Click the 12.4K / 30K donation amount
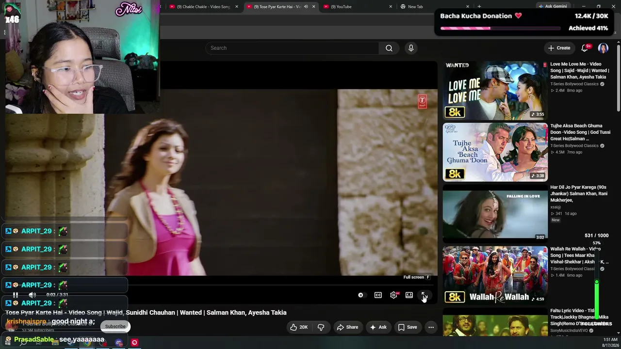The height and width of the screenshot is (349, 621). tap(591, 16)
